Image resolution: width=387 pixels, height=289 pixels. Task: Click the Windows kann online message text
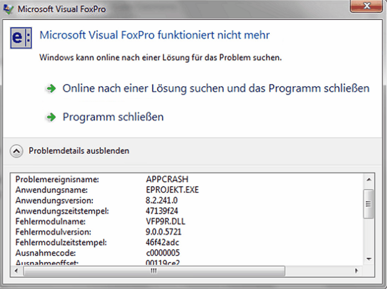point(161,58)
